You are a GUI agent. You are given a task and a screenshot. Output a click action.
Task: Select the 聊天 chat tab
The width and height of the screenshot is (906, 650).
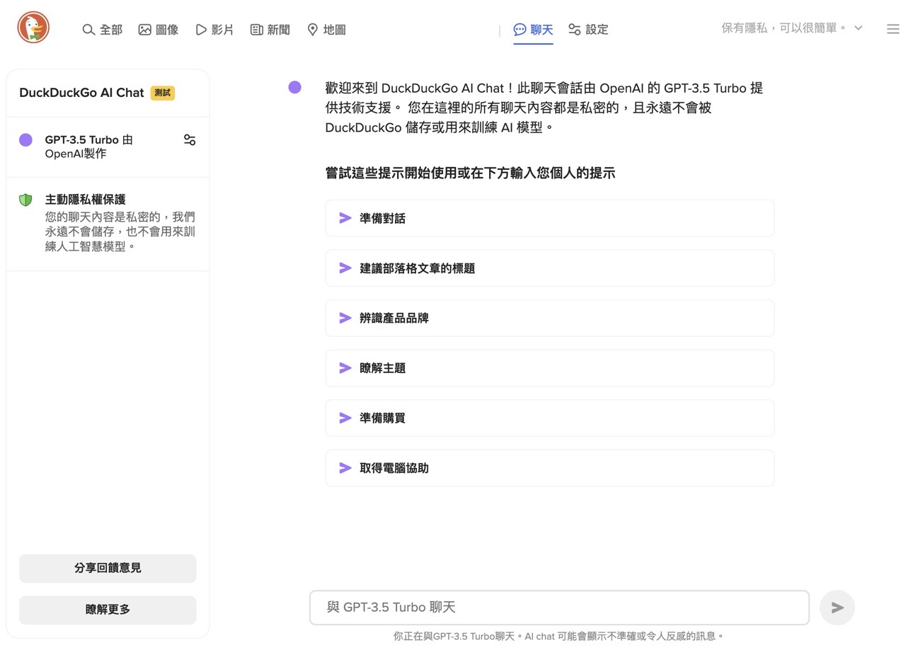pyautogui.click(x=534, y=30)
